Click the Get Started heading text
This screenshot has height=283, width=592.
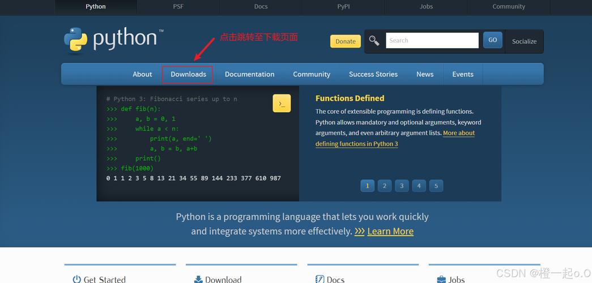coord(105,280)
